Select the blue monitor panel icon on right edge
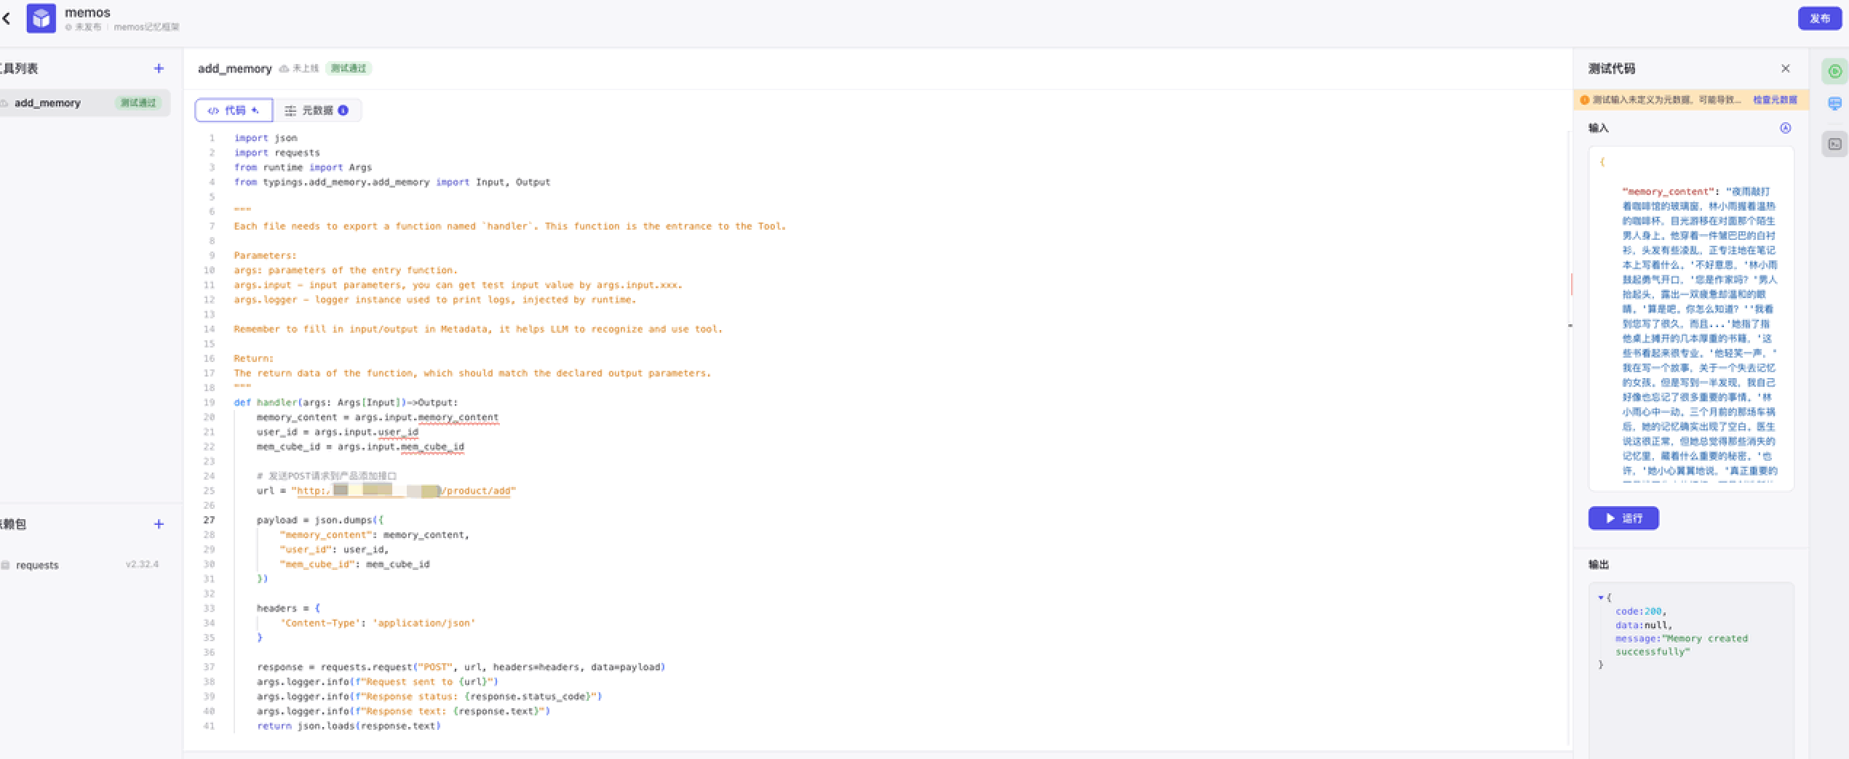This screenshot has height=759, width=1849. point(1834,104)
